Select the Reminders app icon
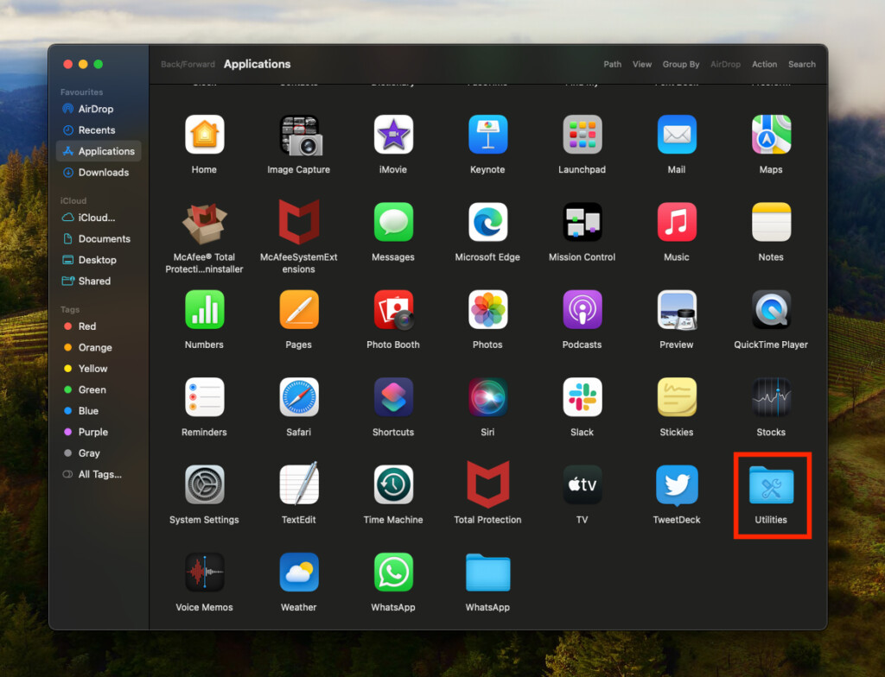The image size is (885, 677). click(x=204, y=397)
